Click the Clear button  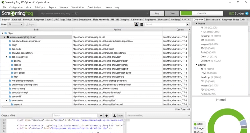point(172,14)
